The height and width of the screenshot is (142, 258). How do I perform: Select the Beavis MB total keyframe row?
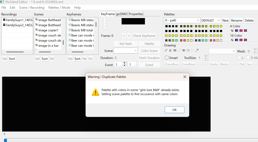point(80,30)
